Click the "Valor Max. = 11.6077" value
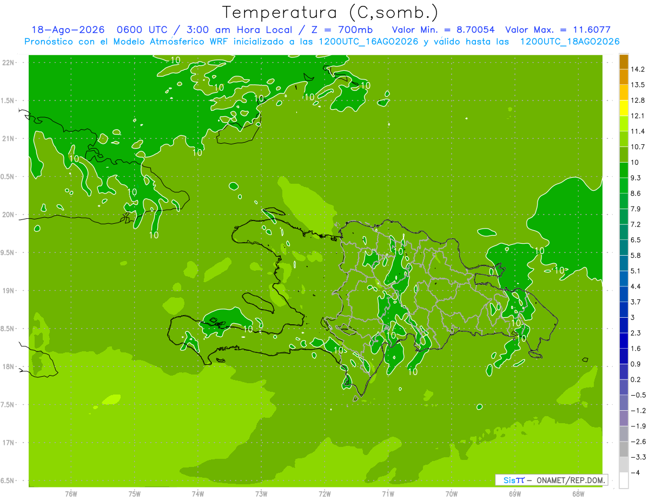649x501 pixels. [x=558, y=30]
